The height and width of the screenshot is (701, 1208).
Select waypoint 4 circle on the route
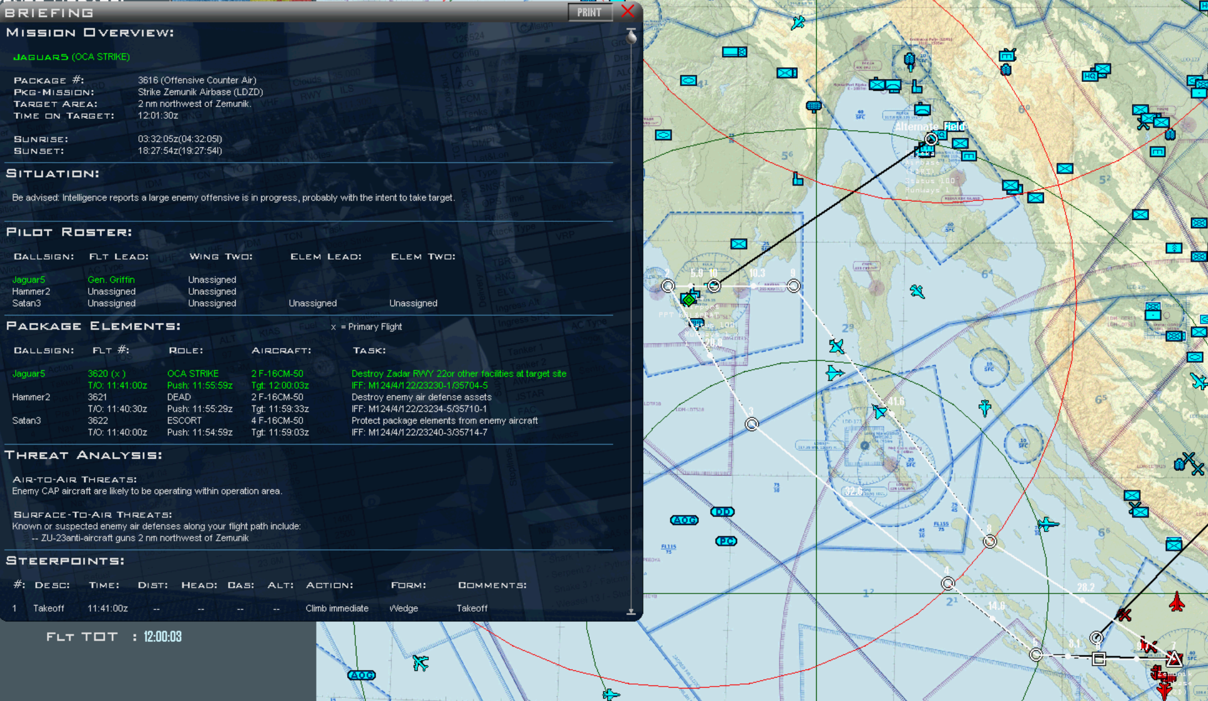[x=948, y=583]
